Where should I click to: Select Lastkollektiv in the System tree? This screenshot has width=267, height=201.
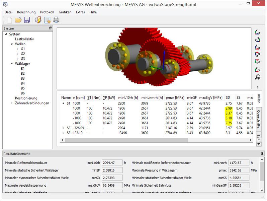coord(24,39)
